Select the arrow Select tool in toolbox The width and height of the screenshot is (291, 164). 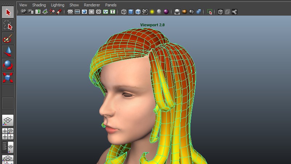click(8, 12)
